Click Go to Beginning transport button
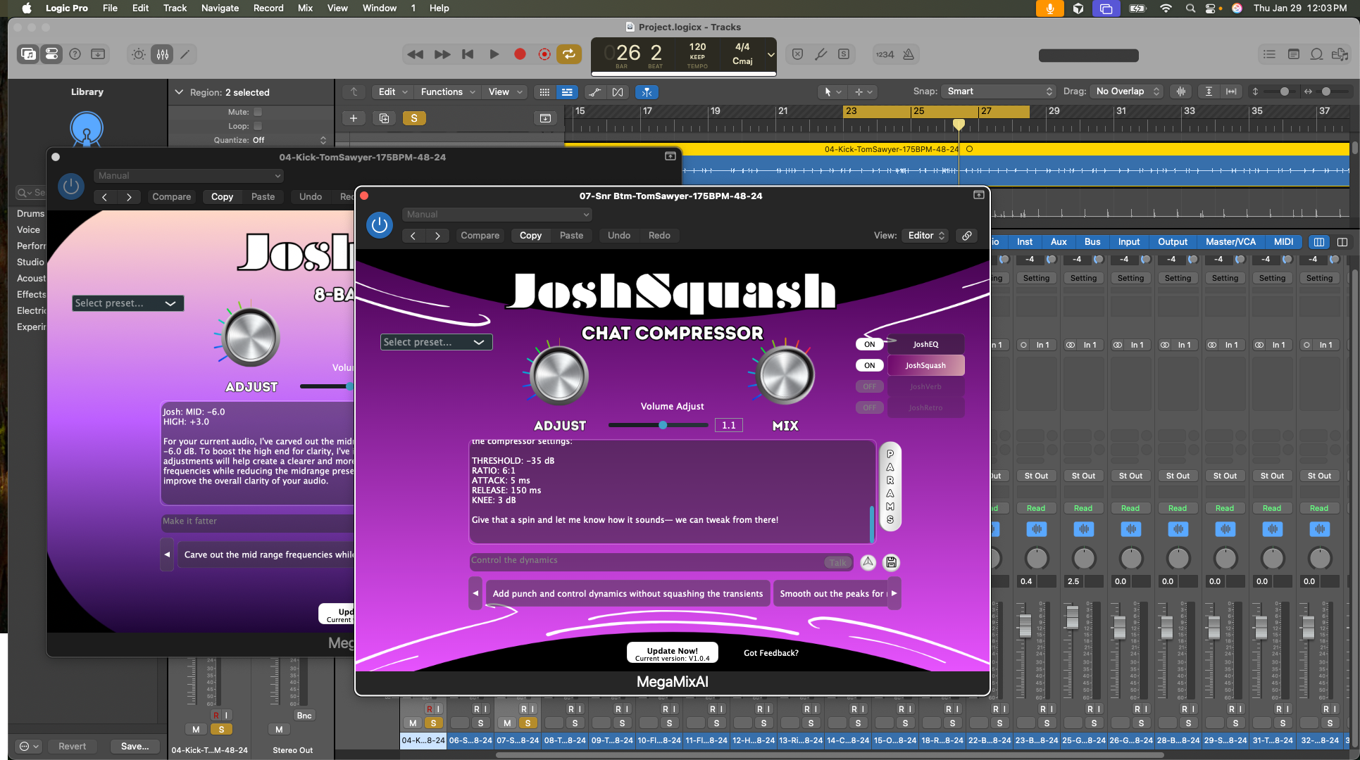Screen dimensions: 1360x760 tap(468, 54)
